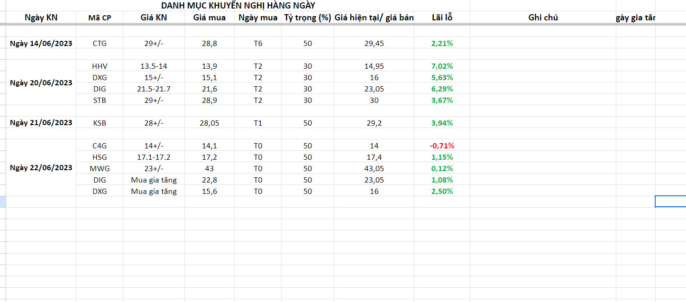Viewport: 686px width, 302px height.
Task: Click the active cell outlined in blue
Action: (670, 201)
